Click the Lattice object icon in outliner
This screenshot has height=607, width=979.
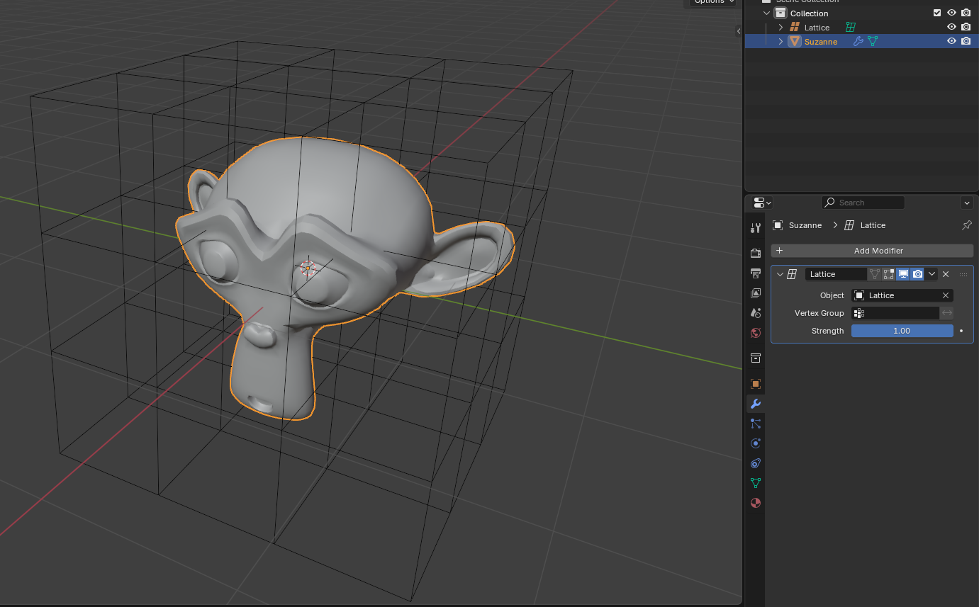795,28
